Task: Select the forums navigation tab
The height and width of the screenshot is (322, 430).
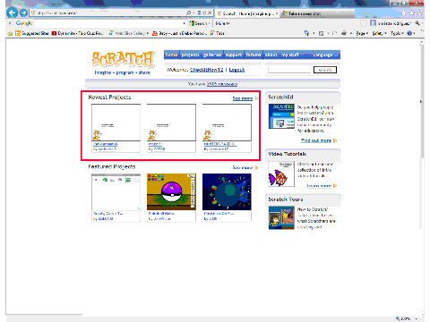Action: click(254, 55)
